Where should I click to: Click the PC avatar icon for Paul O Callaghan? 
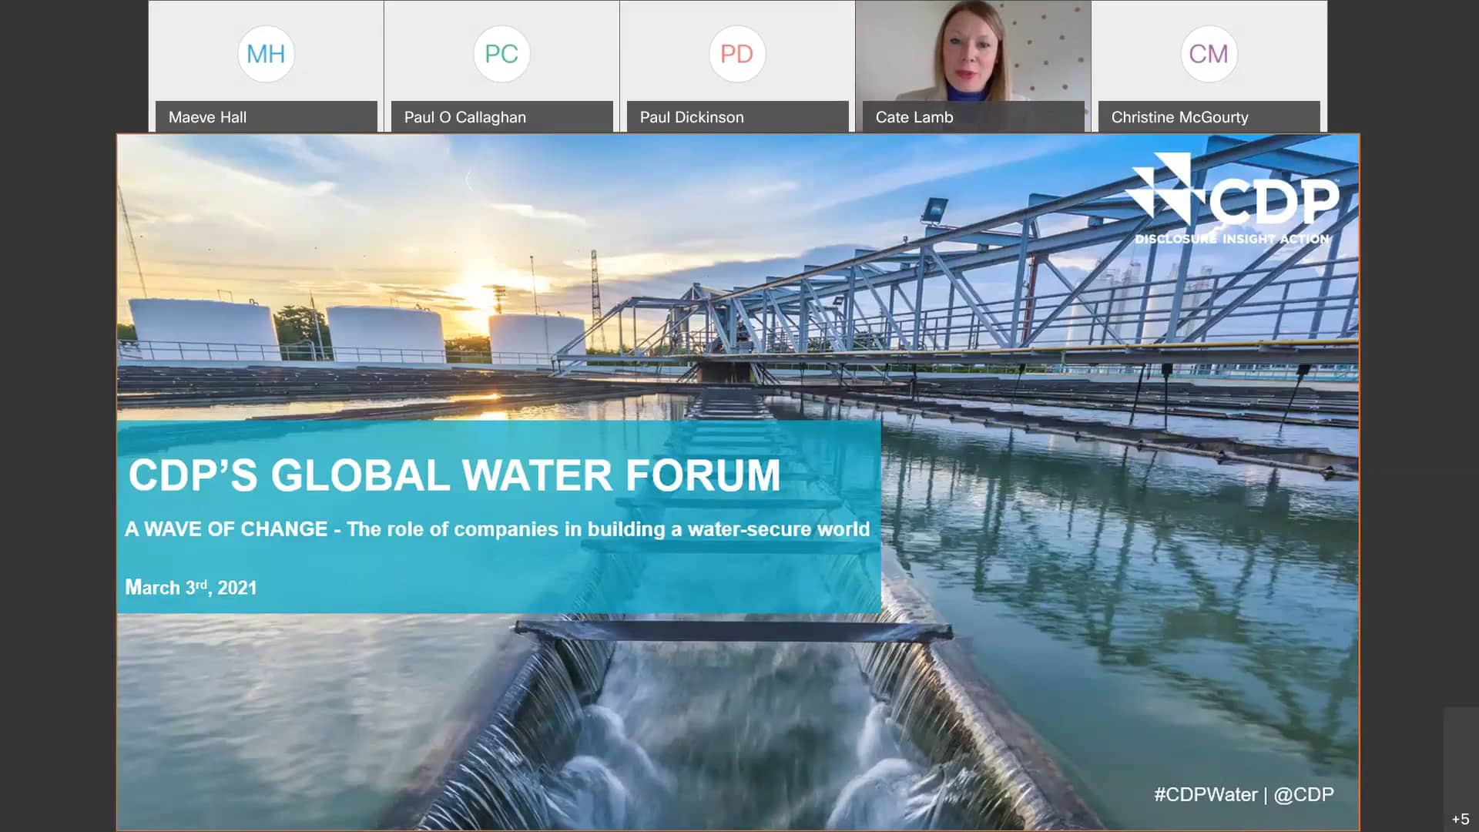501,53
